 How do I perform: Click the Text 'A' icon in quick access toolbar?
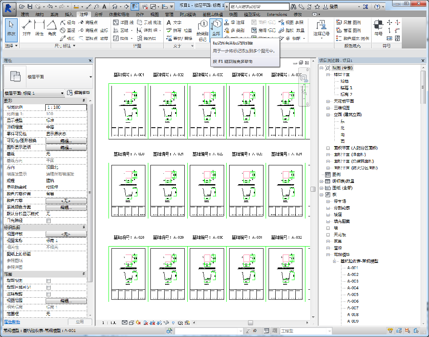pos(104,6)
